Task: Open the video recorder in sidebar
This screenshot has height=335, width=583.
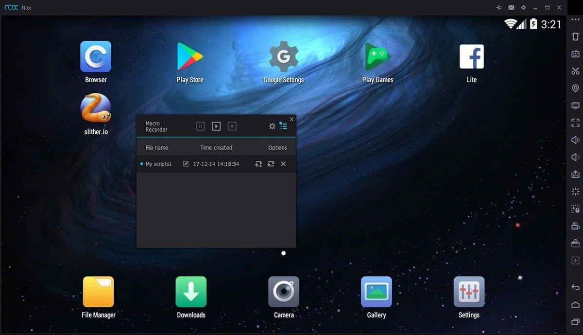Action: tap(575, 226)
